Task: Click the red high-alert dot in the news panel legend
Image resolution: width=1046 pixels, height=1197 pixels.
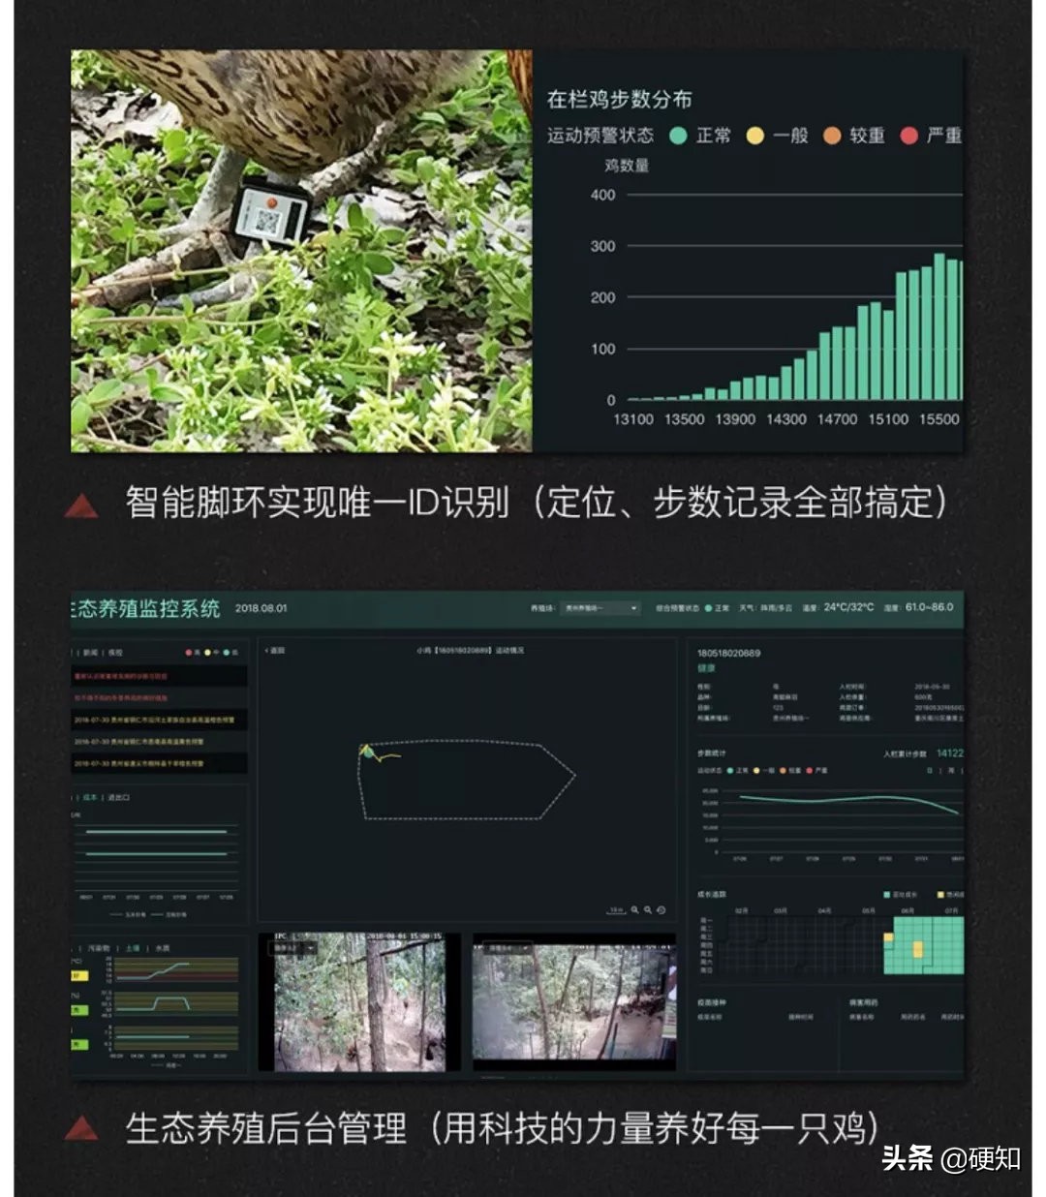Action: (189, 652)
